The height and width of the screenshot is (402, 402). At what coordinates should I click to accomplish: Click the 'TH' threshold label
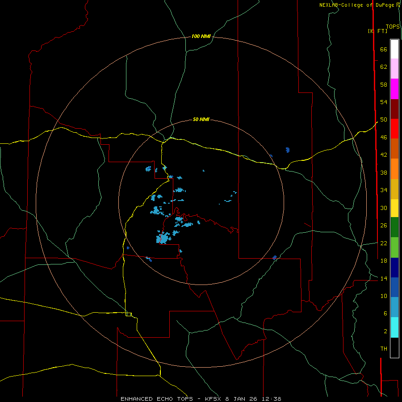(384, 349)
